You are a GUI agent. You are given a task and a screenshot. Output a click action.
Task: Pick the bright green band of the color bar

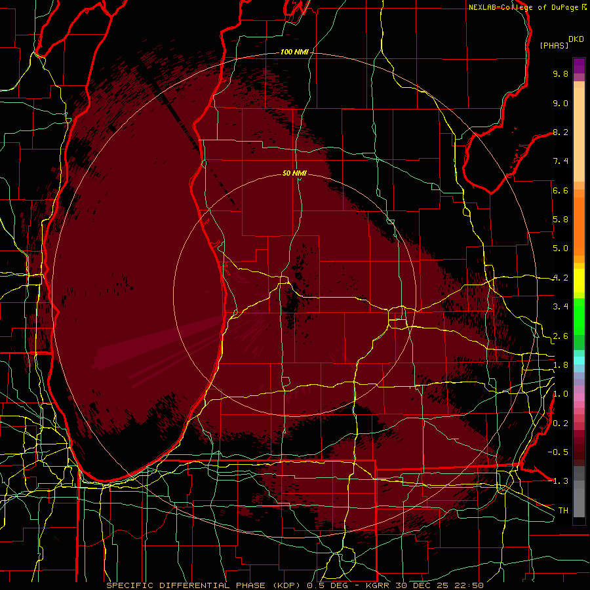click(579, 317)
